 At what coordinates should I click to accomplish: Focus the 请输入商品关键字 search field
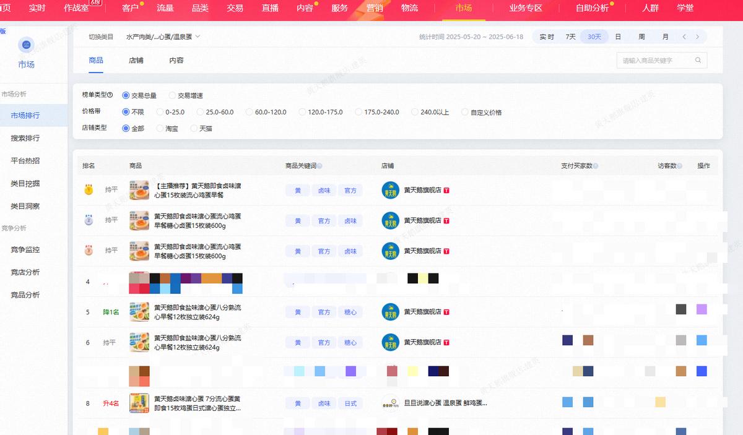tap(662, 61)
